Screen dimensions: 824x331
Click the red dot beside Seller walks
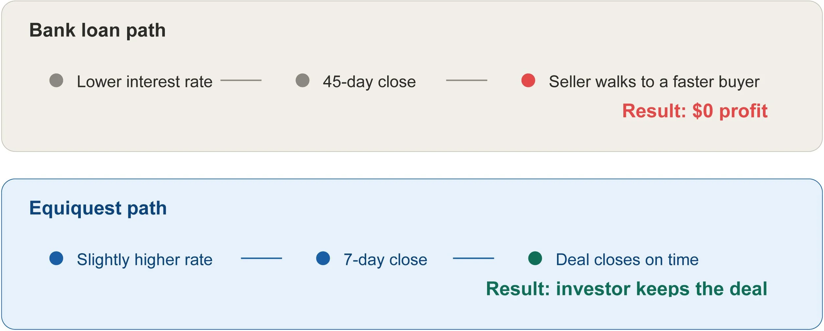(x=528, y=80)
